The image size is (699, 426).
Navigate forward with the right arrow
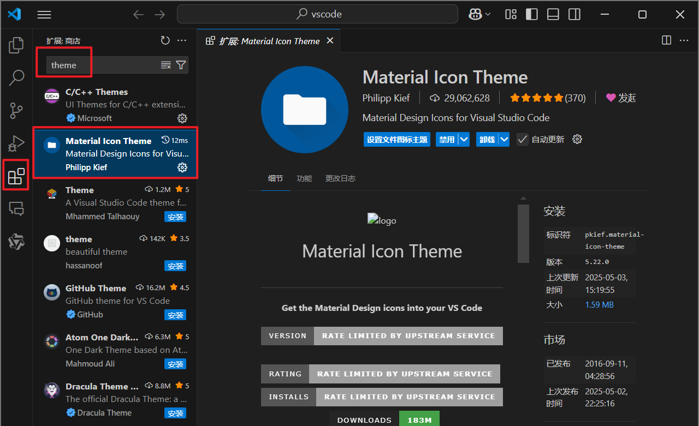pyautogui.click(x=159, y=15)
